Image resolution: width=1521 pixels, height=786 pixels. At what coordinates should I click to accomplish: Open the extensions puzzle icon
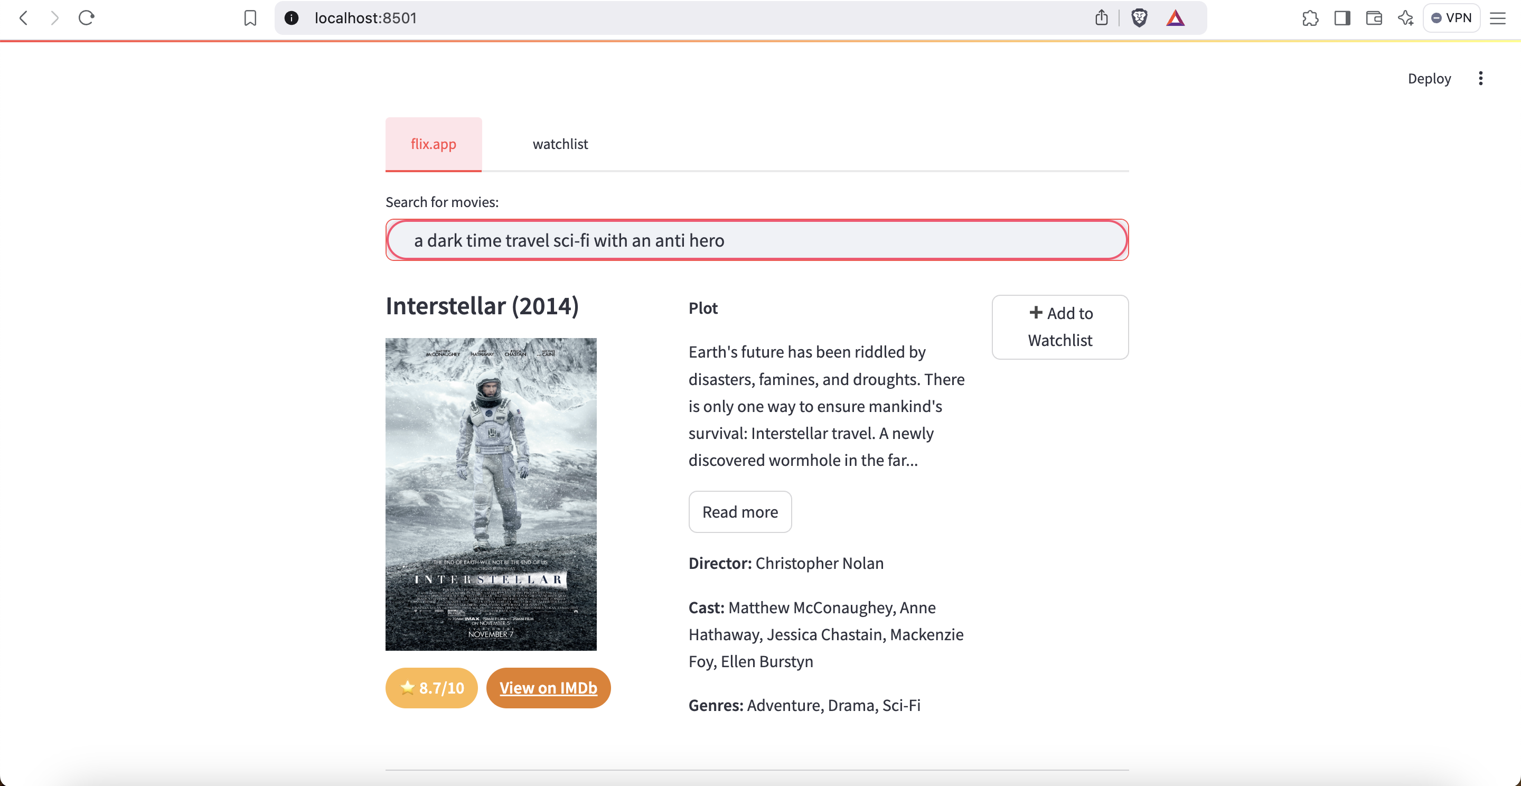(1310, 18)
